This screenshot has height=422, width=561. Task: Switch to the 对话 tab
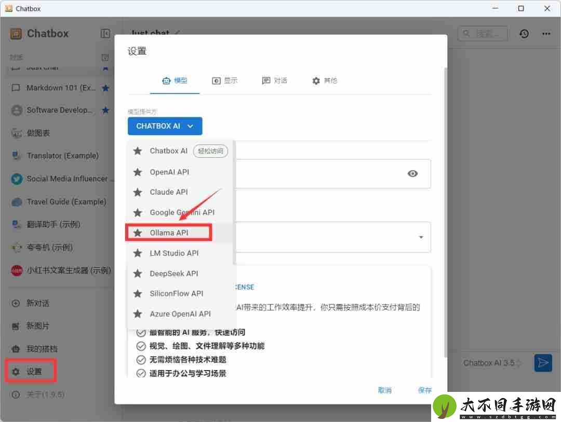click(x=275, y=81)
